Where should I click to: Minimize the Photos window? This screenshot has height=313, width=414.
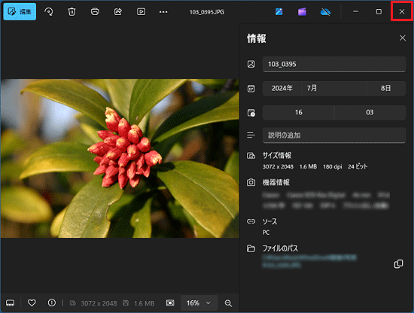(355, 11)
